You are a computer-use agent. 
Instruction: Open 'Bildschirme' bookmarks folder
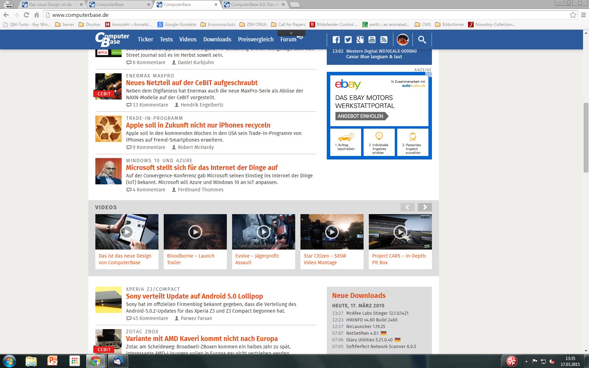click(449, 25)
